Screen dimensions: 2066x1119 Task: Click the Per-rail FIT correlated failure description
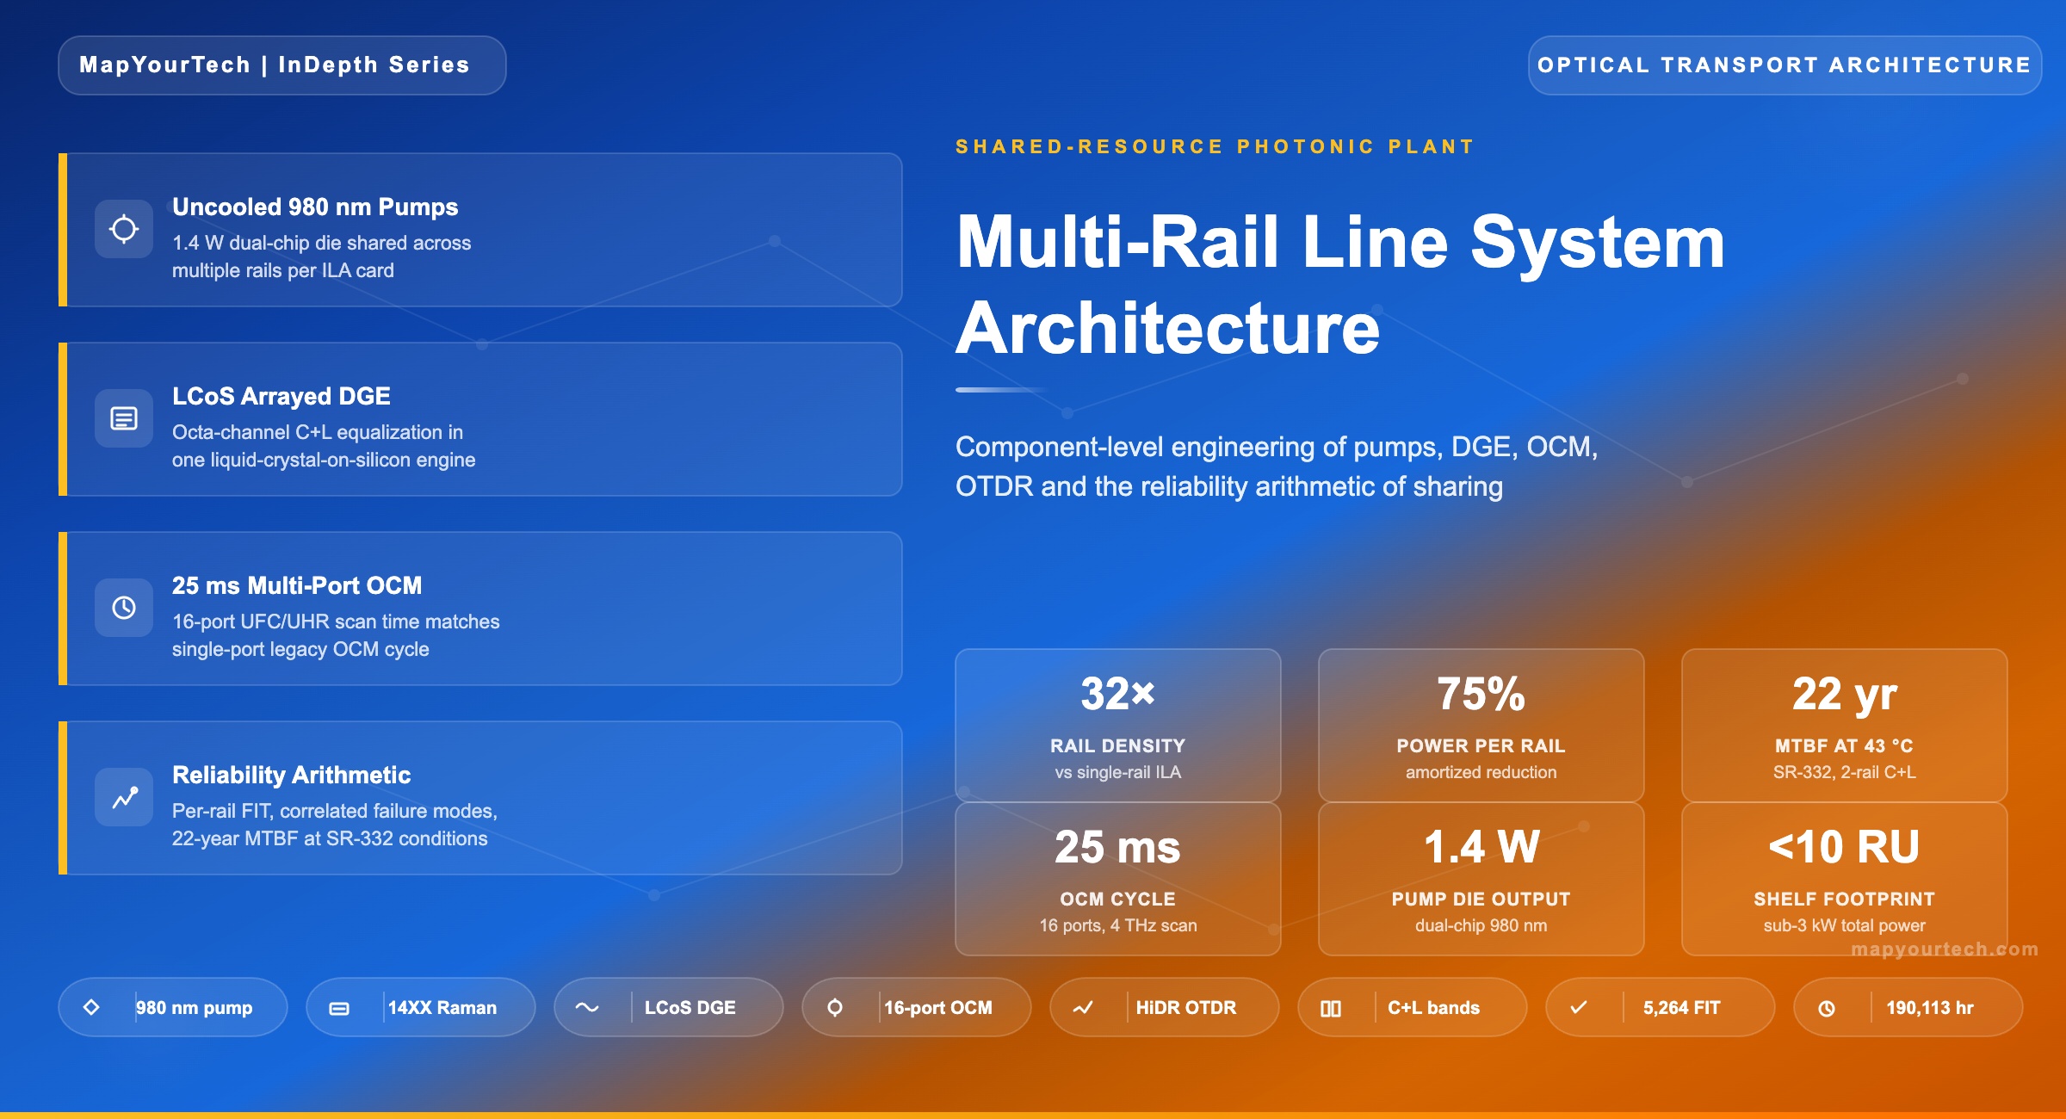pyautogui.click(x=335, y=825)
